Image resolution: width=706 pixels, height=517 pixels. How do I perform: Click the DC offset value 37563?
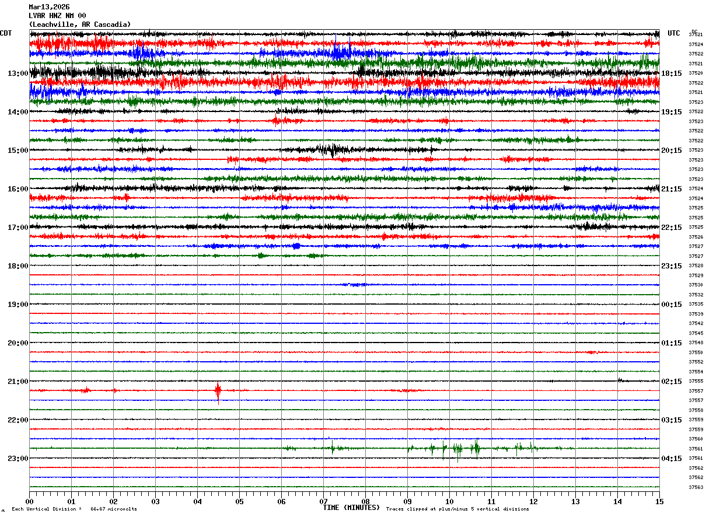[x=696, y=487]
